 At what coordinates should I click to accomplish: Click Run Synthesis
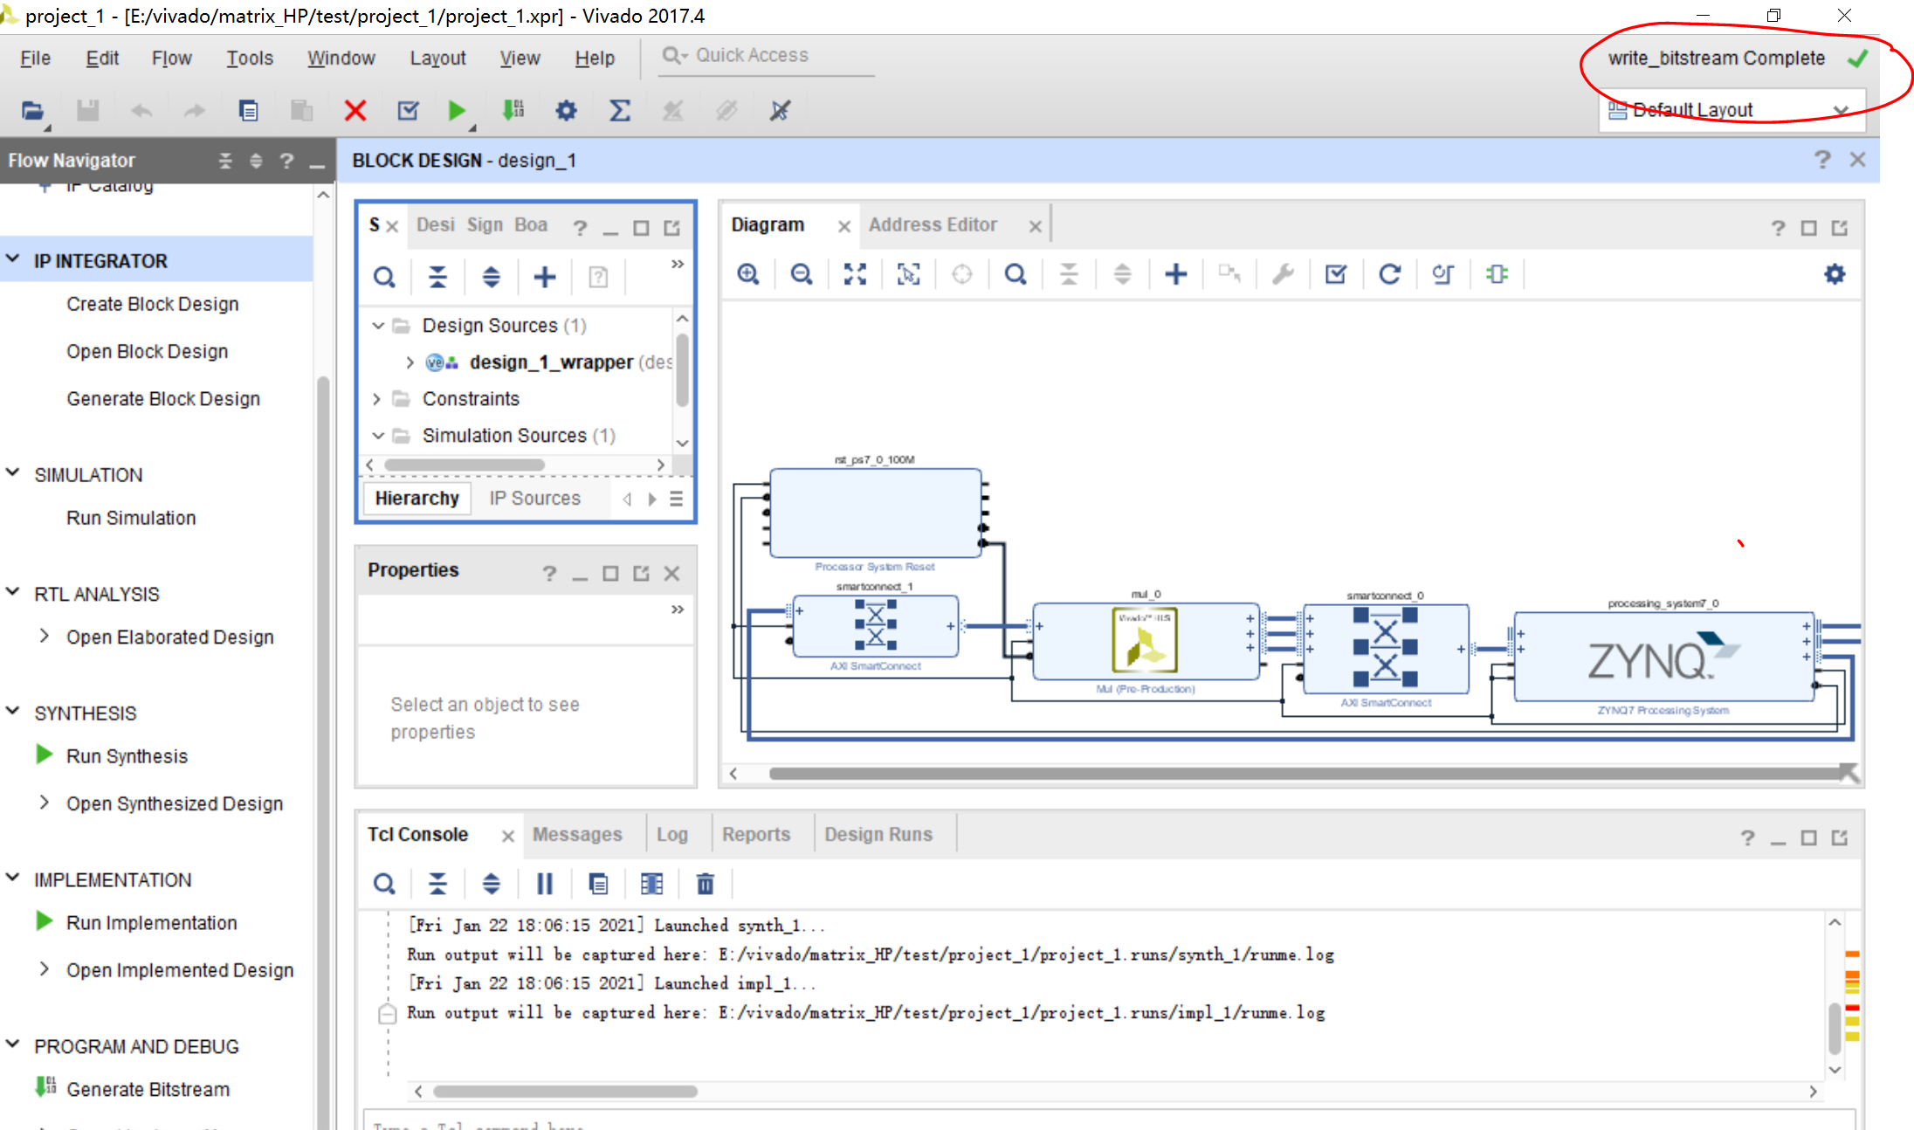tap(127, 756)
